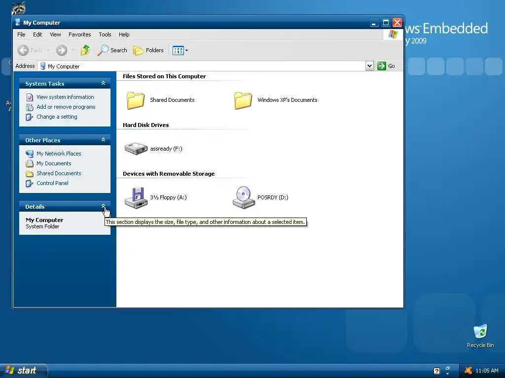
Task: Click the Control Panel sidebar icon
Action: coord(29,183)
